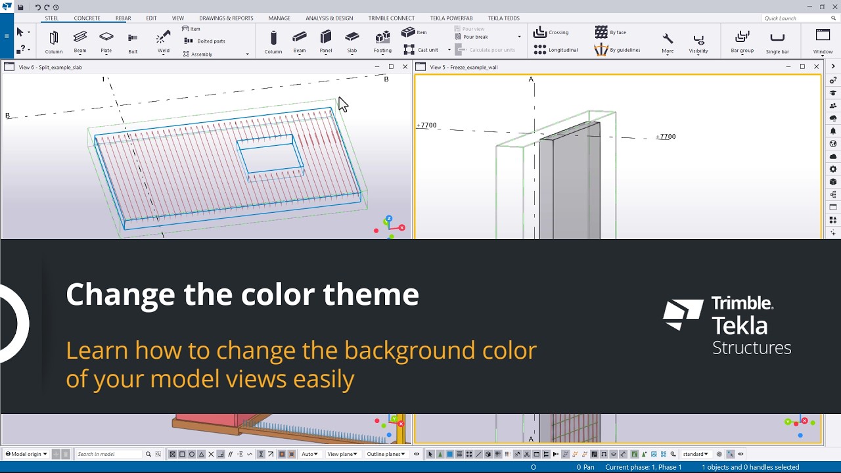Screen dimensions: 841x473
Task: Expand the steel ribbon group arrow
Action: tap(248, 54)
